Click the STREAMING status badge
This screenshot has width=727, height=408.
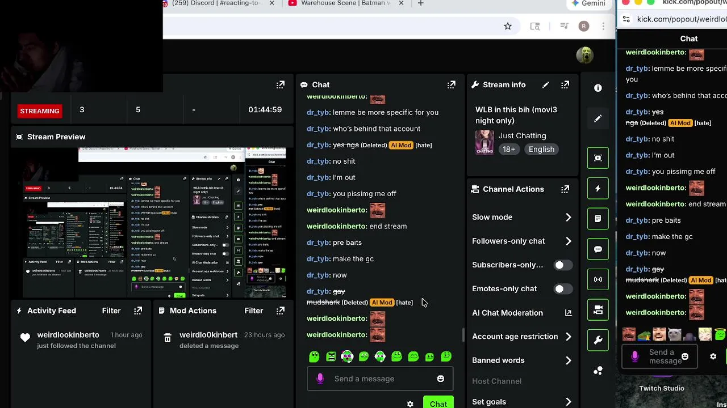[40, 110]
